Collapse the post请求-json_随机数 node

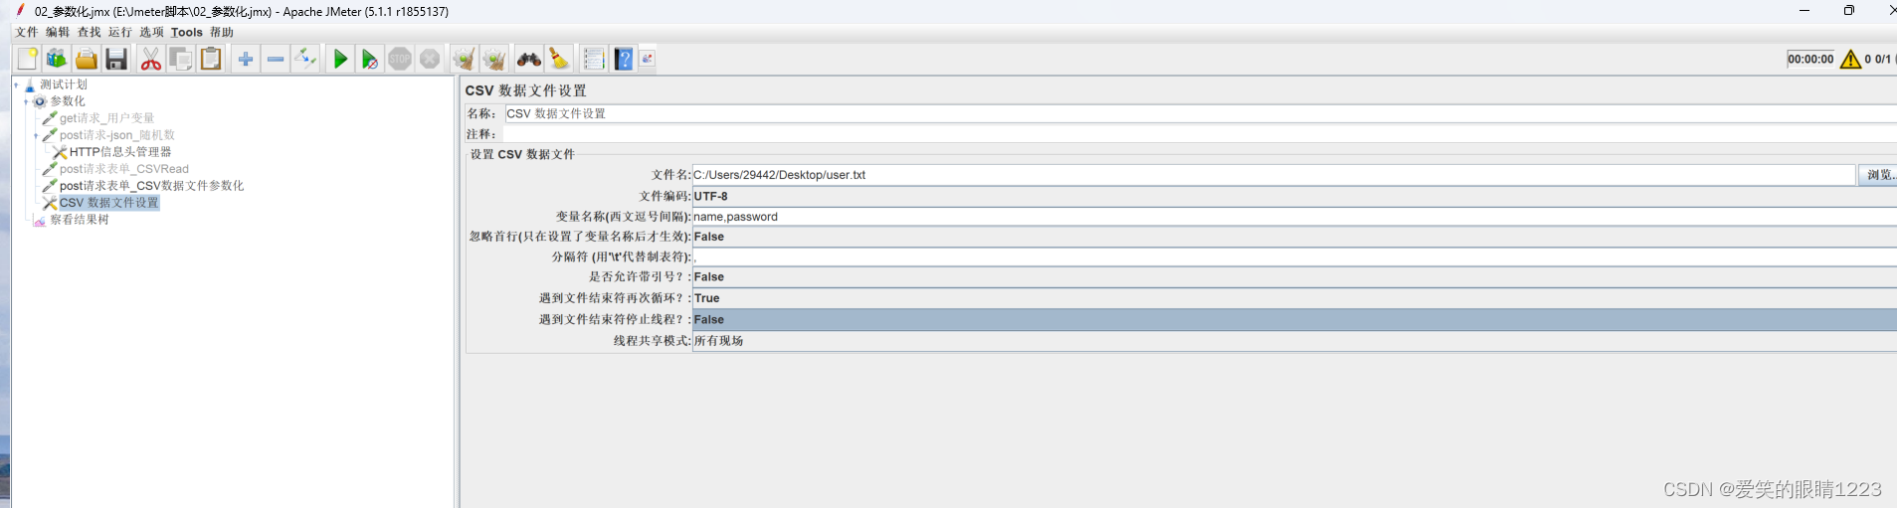point(36,135)
